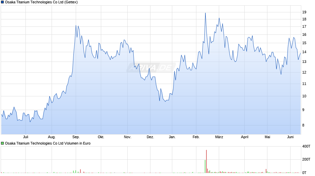Click the price axis value 12

[x=304, y=72]
